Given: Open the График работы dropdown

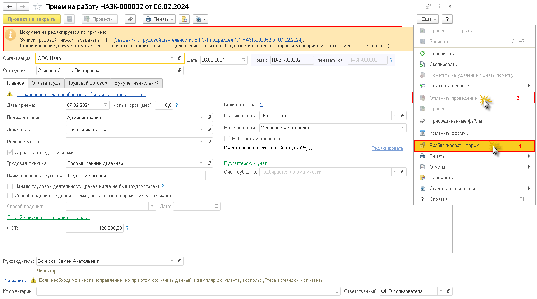Looking at the screenshot, I should click(x=395, y=115).
